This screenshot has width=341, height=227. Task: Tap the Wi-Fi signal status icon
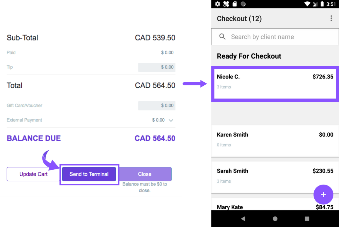point(307,4)
